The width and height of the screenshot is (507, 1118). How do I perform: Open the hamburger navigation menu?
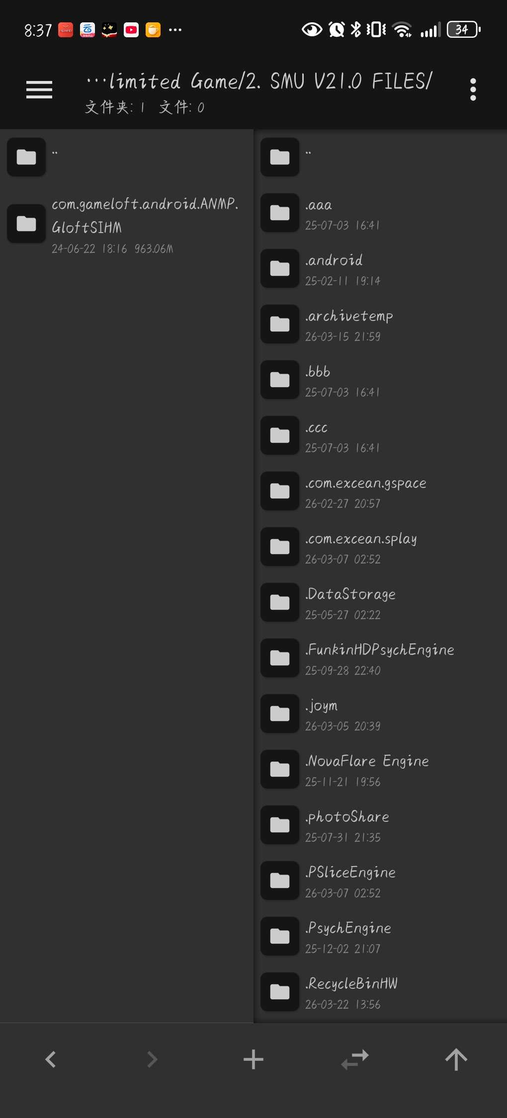(39, 90)
